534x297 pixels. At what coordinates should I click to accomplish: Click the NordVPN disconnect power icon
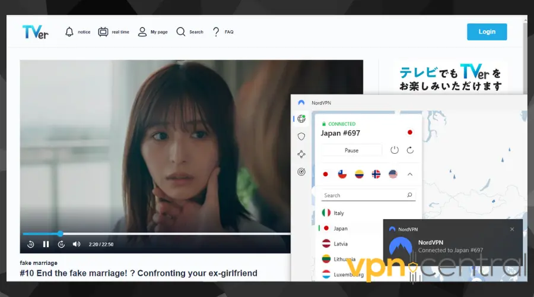click(x=395, y=150)
